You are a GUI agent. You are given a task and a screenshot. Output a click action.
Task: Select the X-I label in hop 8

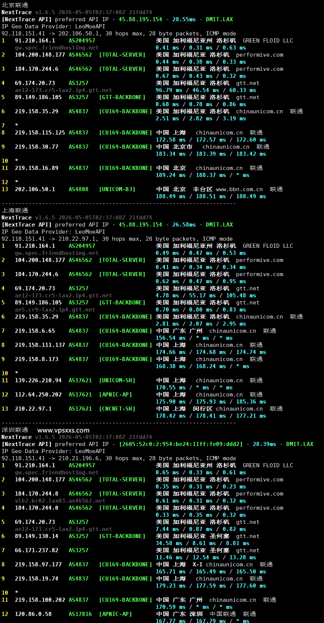click(197, 565)
